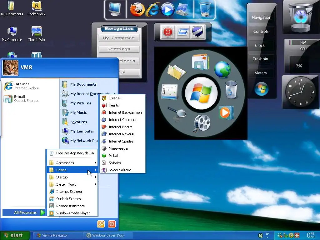
Task: Expand the Games folder entry
Action: tap(72, 170)
